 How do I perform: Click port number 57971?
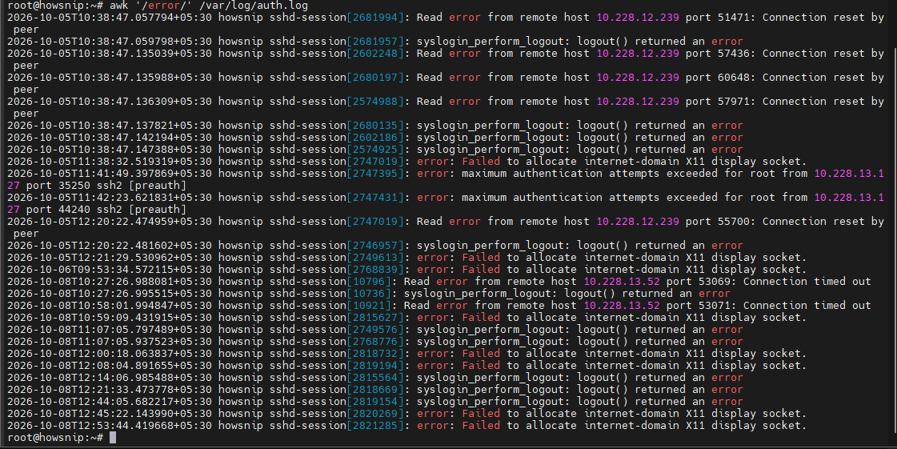(x=734, y=101)
